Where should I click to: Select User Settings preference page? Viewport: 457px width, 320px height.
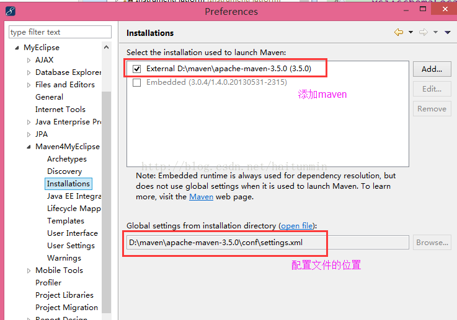coord(71,246)
